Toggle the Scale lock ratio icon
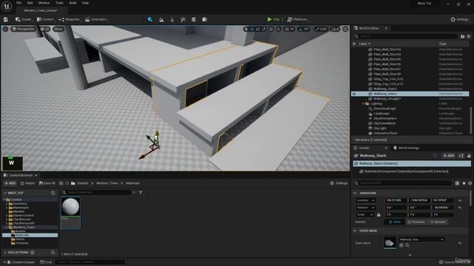 [x=378, y=215]
